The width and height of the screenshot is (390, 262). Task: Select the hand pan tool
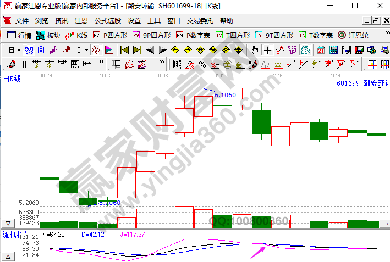pyautogui.click(x=254, y=50)
